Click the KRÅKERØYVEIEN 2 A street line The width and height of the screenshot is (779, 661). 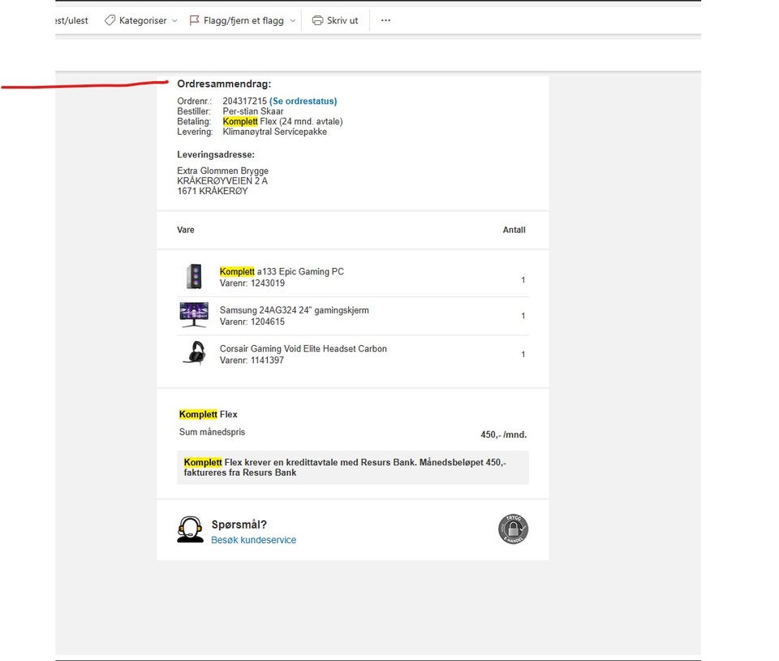[222, 181]
